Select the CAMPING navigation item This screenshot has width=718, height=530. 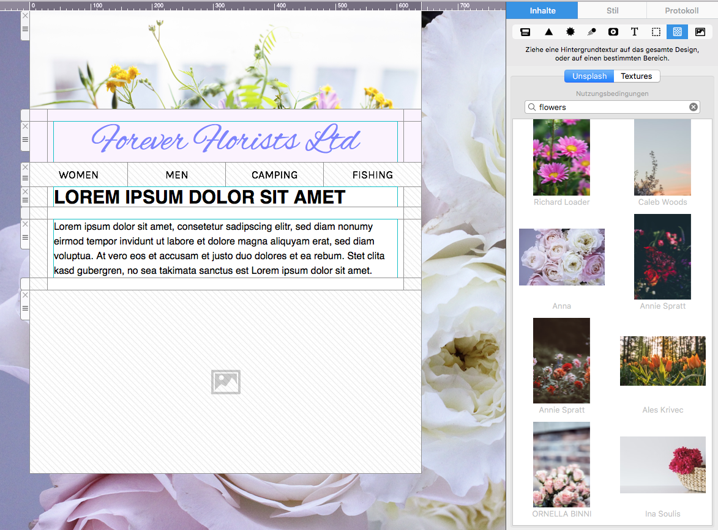pos(275,175)
